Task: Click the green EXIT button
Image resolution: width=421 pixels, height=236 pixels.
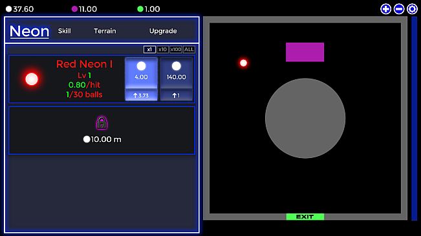Action: coord(305,217)
